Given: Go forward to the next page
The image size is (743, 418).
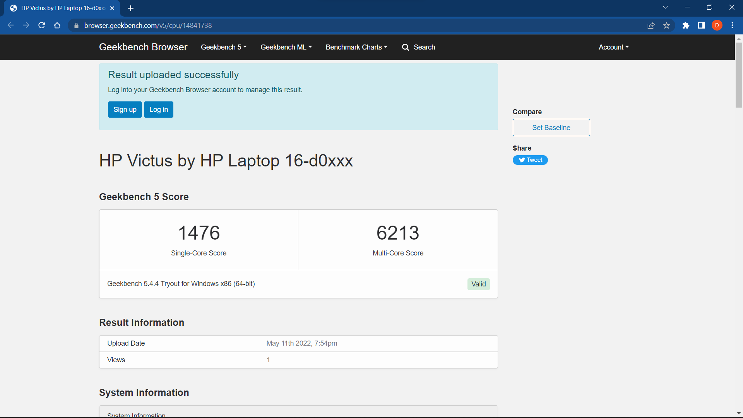Looking at the screenshot, I should click(26, 25).
